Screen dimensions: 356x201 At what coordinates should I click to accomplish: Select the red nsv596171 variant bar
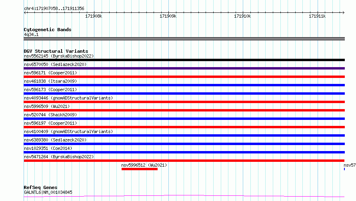point(184,77)
